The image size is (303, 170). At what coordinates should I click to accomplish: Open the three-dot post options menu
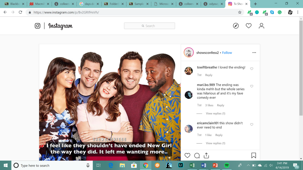coord(254,53)
